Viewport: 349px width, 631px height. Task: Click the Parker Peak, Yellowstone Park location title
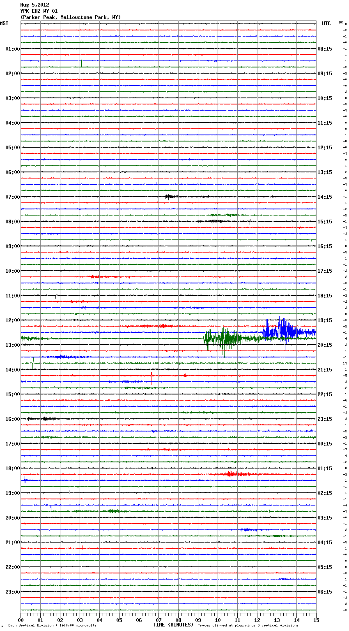pyautogui.click(x=70, y=17)
